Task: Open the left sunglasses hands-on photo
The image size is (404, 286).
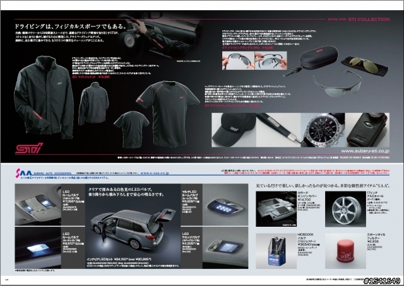Action: click(238, 60)
